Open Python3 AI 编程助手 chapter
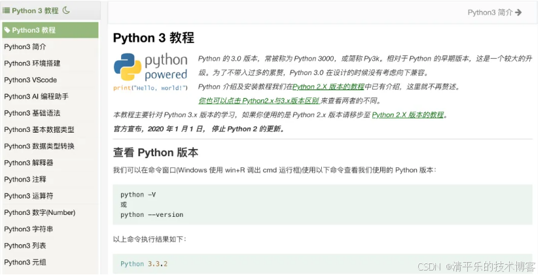543x277 pixels. pyautogui.click(x=37, y=97)
